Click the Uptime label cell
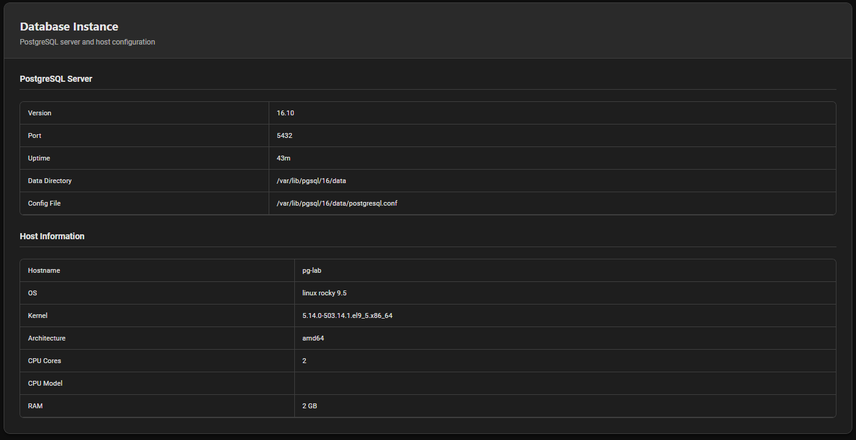The width and height of the screenshot is (856, 440). 145,158
